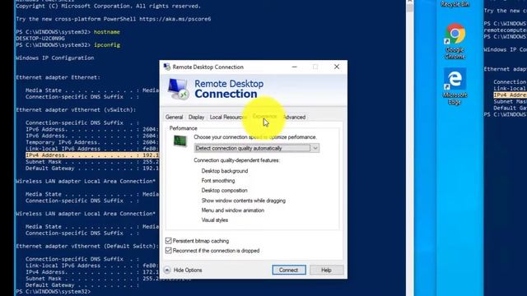This screenshot has width=527, height=296.
Task: Click the 'ipconfig' command in PowerShell
Action: pos(107,45)
